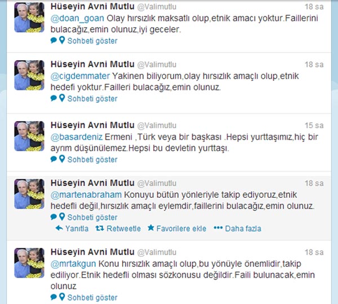Click the location pin icon in @mrtakgun tweet
Screen dimensions: 338x304
62,297
